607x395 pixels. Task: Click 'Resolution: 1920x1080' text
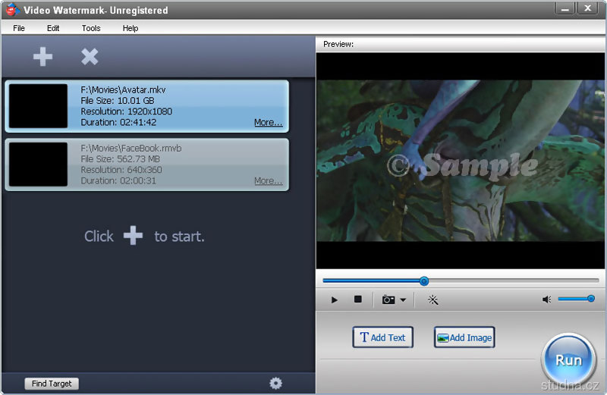[126, 111]
